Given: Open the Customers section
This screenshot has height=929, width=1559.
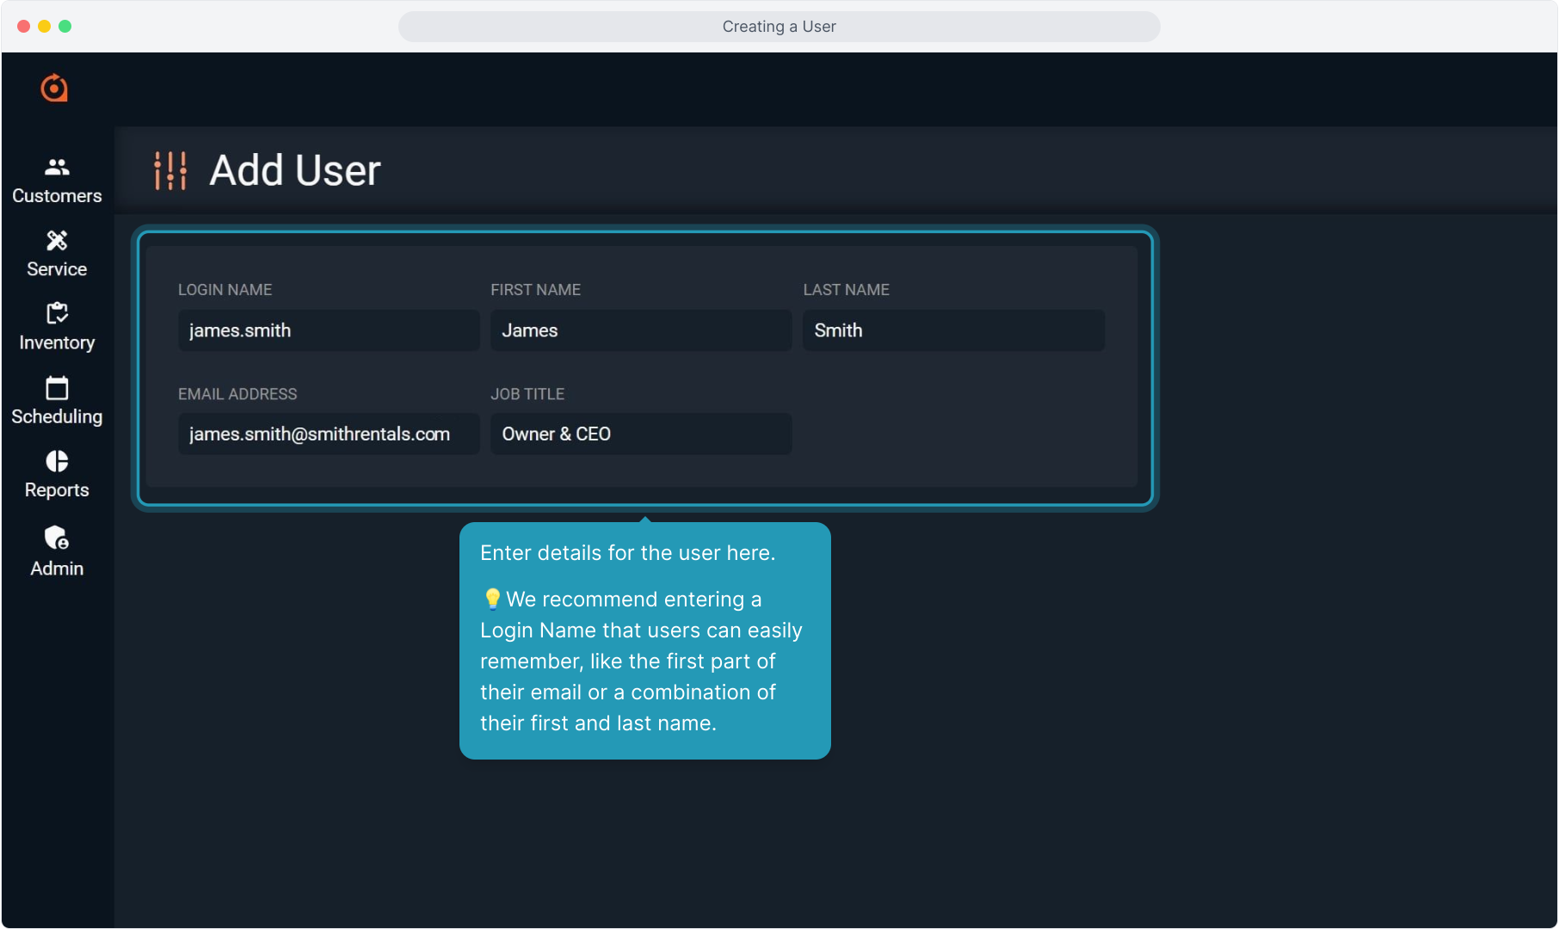Looking at the screenshot, I should pyautogui.click(x=57, y=181).
